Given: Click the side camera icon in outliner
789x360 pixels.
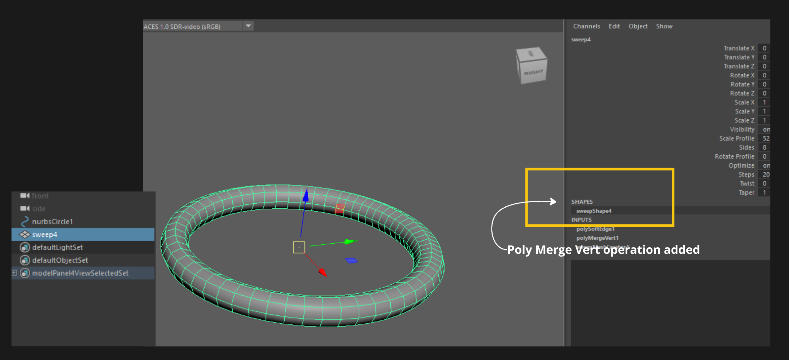Looking at the screenshot, I should (x=25, y=209).
